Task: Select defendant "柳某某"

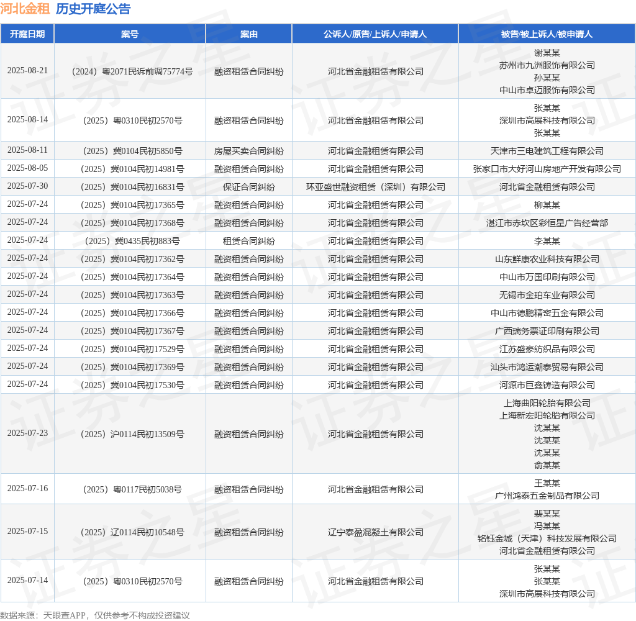Action: click(x=547, y=205)
